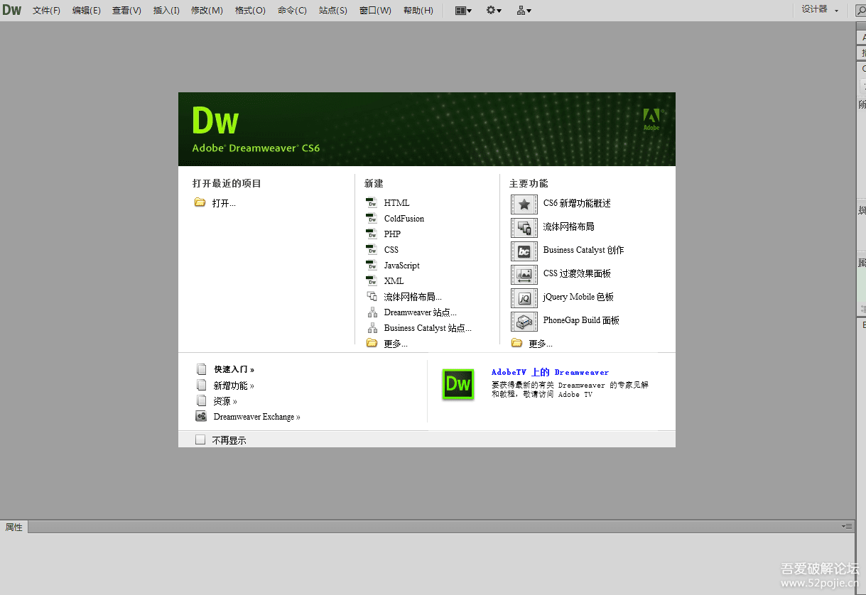Click the page icon beside 快速入门
This screenshot has width=866, height=595.
[x=202, y=369]
